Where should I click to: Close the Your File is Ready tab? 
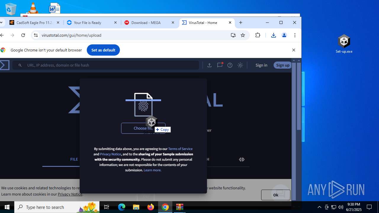pyautogui.click(x=115, y=22)
